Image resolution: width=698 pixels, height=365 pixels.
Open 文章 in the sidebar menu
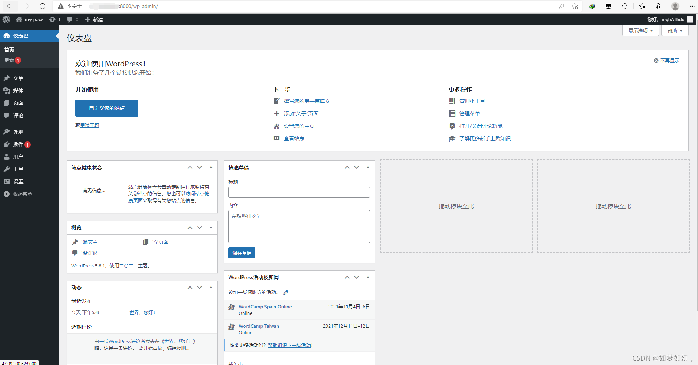click(x=29, y=78)
